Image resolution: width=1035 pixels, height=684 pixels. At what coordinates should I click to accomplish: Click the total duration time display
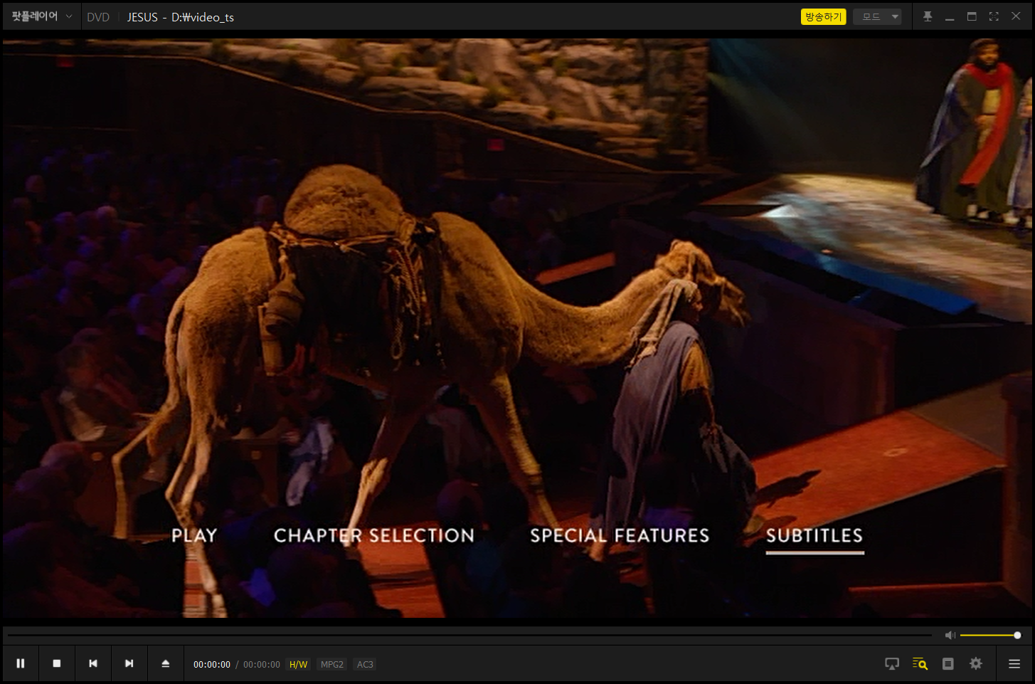coord(262,665)
